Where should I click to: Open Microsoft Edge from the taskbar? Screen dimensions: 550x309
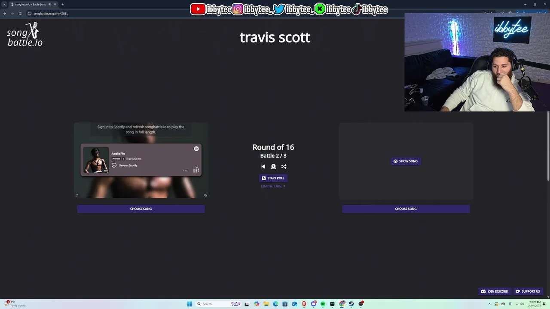tap(275, 304)
